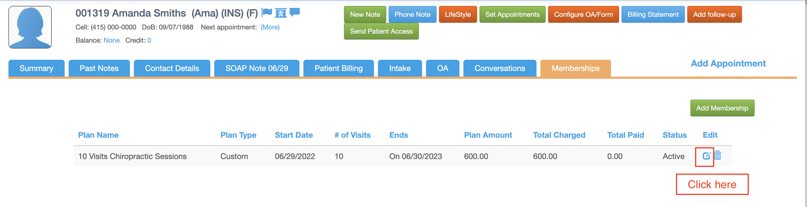Click the flag icon beside patient name

[267, 13]
